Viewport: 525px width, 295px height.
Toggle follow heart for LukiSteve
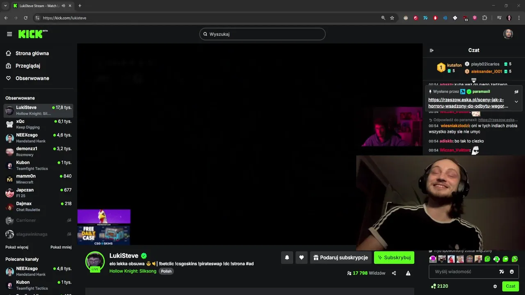click(301, 257)
